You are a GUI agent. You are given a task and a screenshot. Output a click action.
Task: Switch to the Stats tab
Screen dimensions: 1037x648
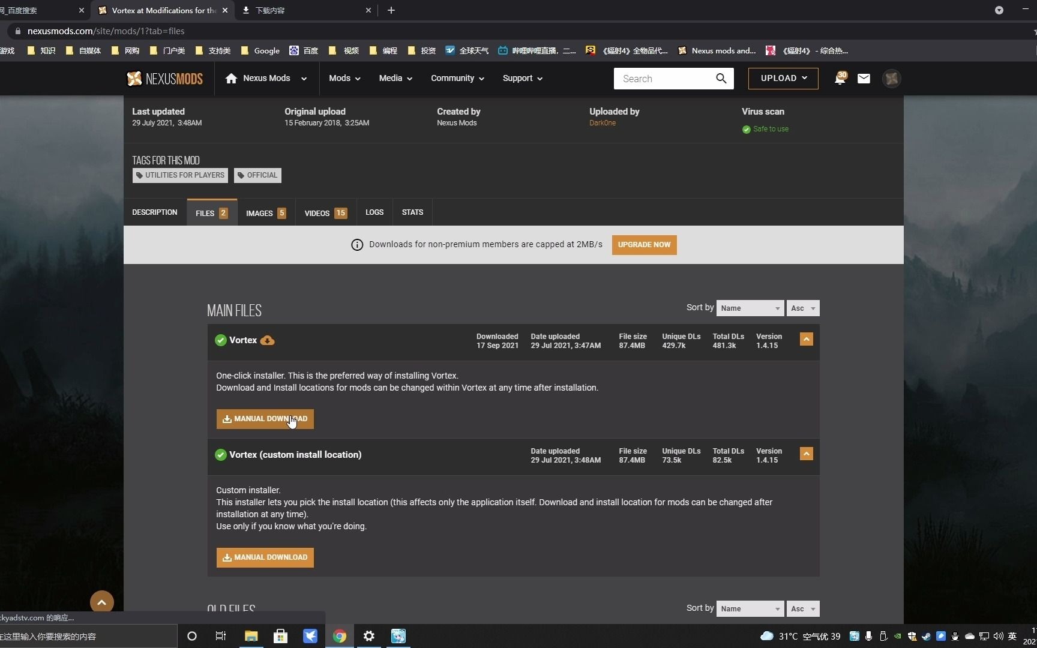click(412, 212)
